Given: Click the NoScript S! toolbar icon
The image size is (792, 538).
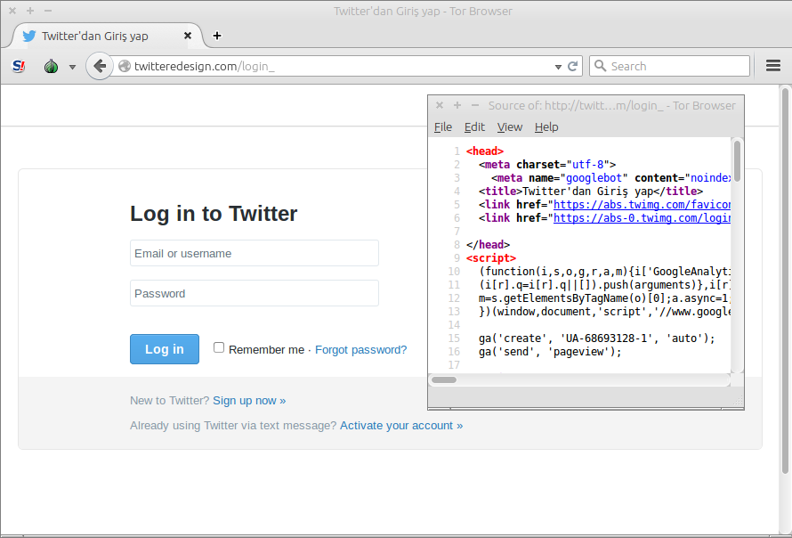Looking at the screenshot, I should 19,66.
